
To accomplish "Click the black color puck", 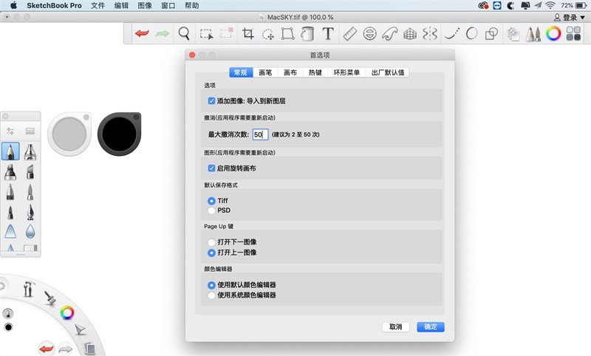I will point(120,134).
